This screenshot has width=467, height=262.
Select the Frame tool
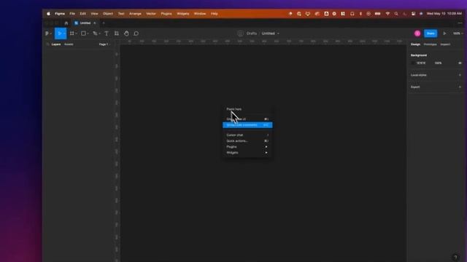[72, 33]
